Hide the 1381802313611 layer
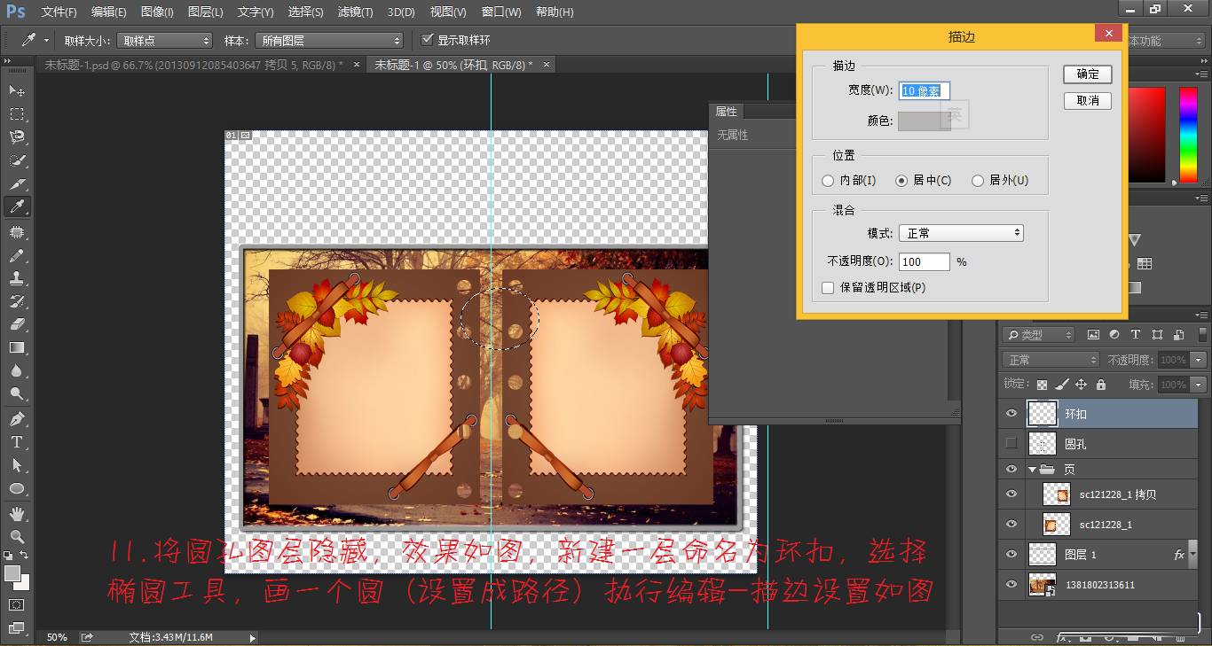The height and width of the screenshot is (646, 1212). click(x=1011, y=585)
